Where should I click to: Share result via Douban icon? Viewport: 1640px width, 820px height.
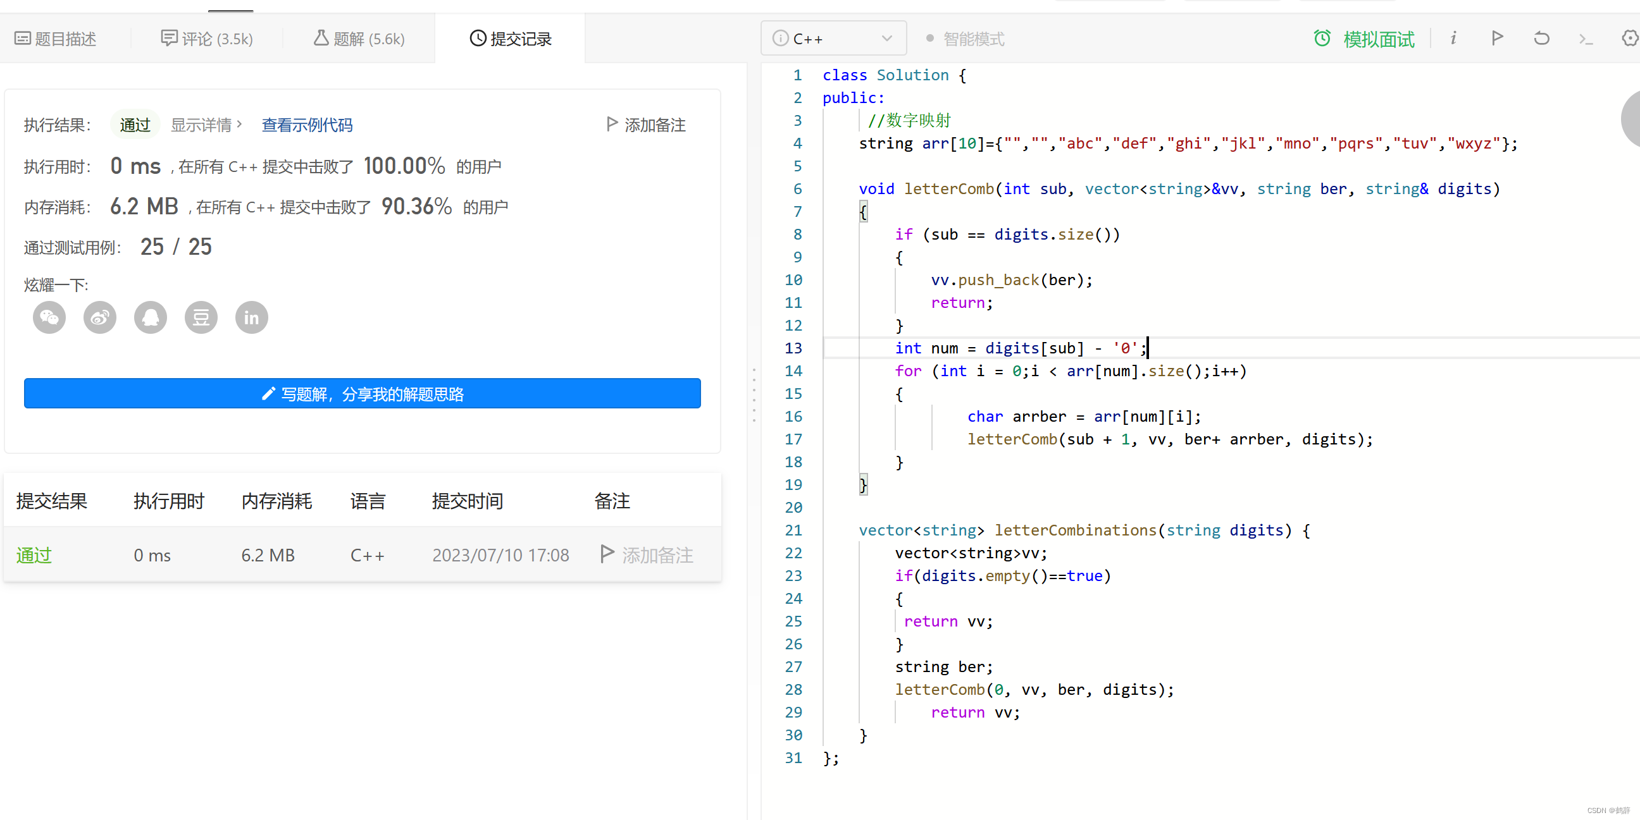click(201, 317)
